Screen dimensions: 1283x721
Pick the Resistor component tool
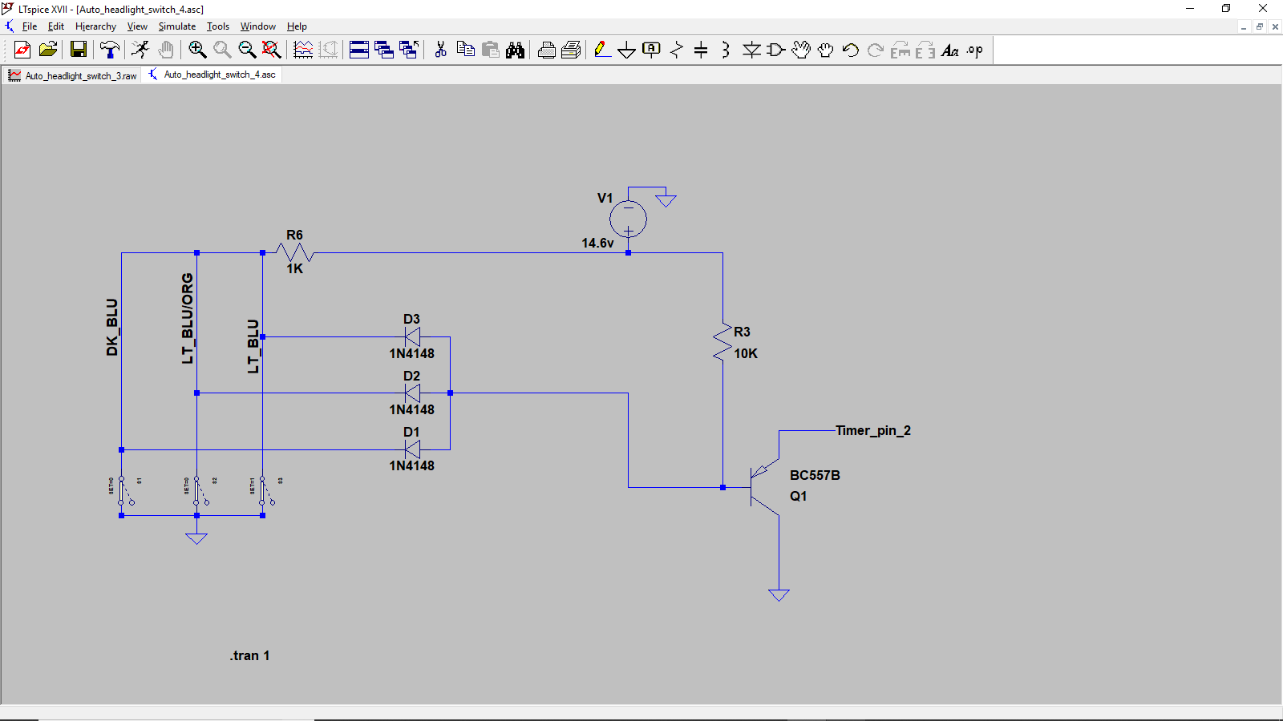coord(676,50)
